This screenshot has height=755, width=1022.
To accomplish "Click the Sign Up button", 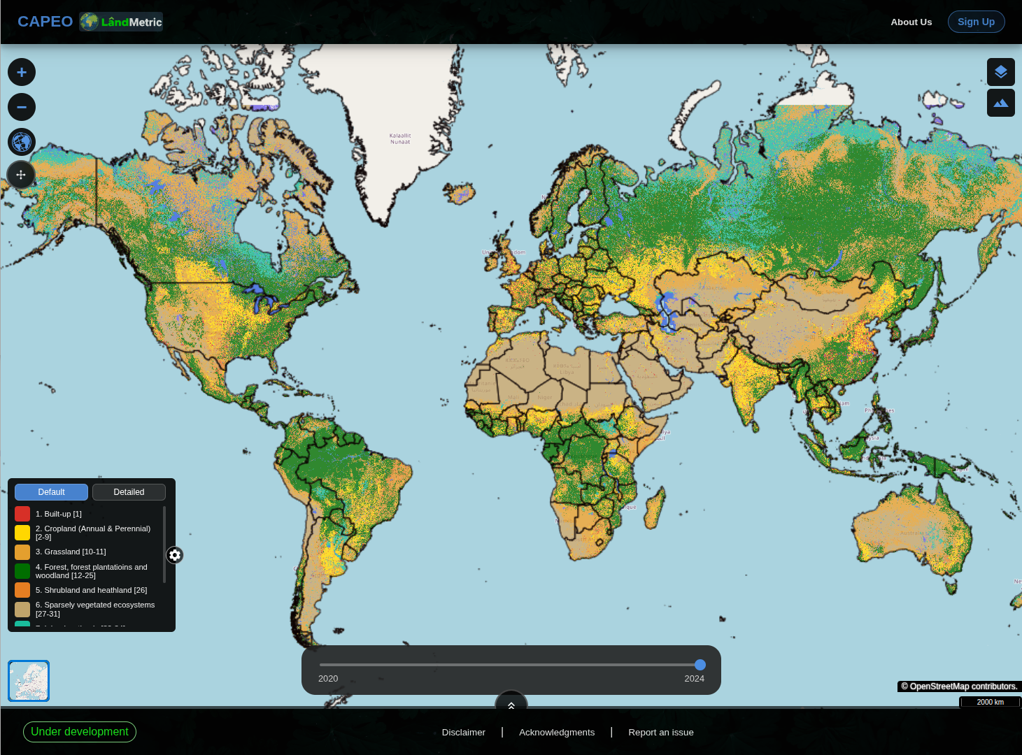I will click(x=977, y=22).
